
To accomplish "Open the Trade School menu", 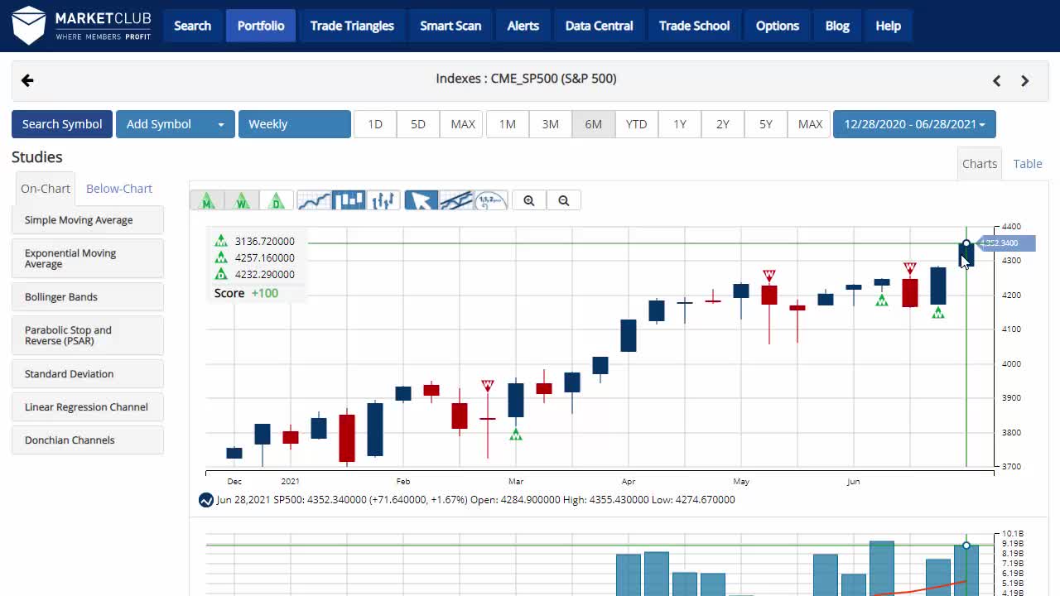I will (x=695, y=26).
